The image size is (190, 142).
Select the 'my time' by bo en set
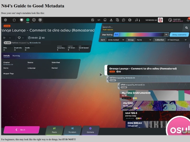(156, 106)
